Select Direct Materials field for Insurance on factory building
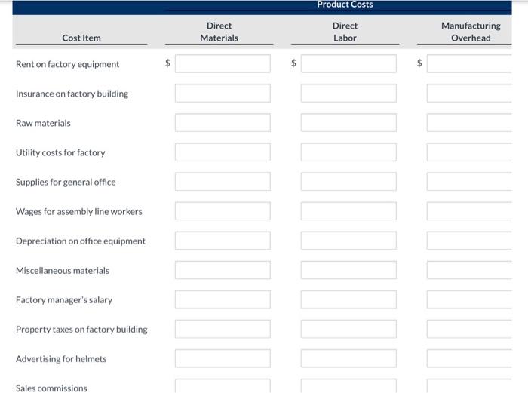 pyautogui.click(x=223, y=94)
